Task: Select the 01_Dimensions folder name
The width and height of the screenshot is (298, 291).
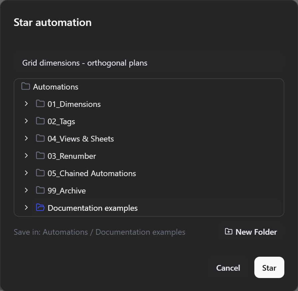Action: pyautogui.click(x=74, y=104)
